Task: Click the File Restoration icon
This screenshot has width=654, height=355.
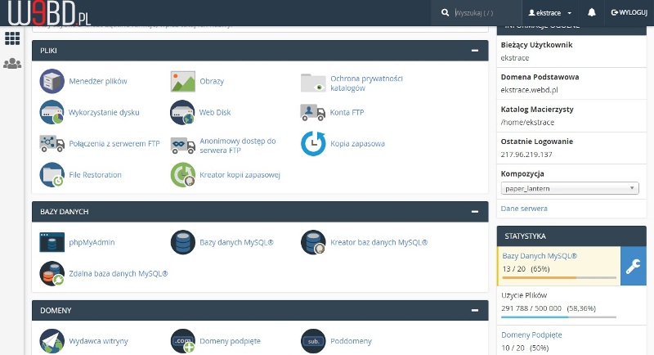Action: (x=52, y=175)
